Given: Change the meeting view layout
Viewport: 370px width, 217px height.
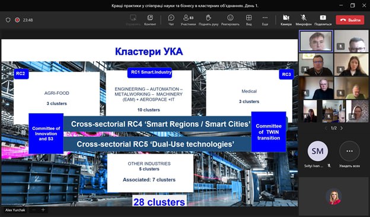Looking at the screenshot, I should point(248,20).
